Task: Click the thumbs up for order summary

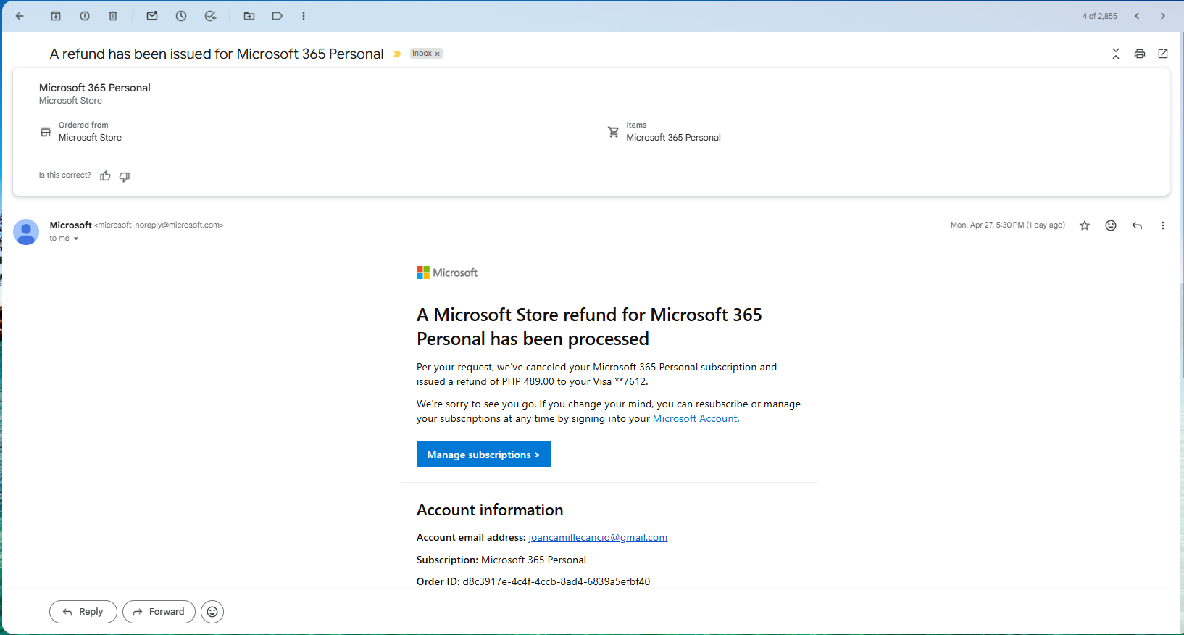Action: [x=105, y=176]
